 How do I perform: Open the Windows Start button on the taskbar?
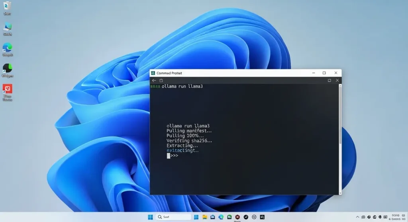pos(150,217)
